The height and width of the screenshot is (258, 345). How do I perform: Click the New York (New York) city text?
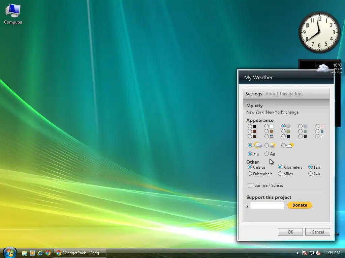(x=265, y=112)
